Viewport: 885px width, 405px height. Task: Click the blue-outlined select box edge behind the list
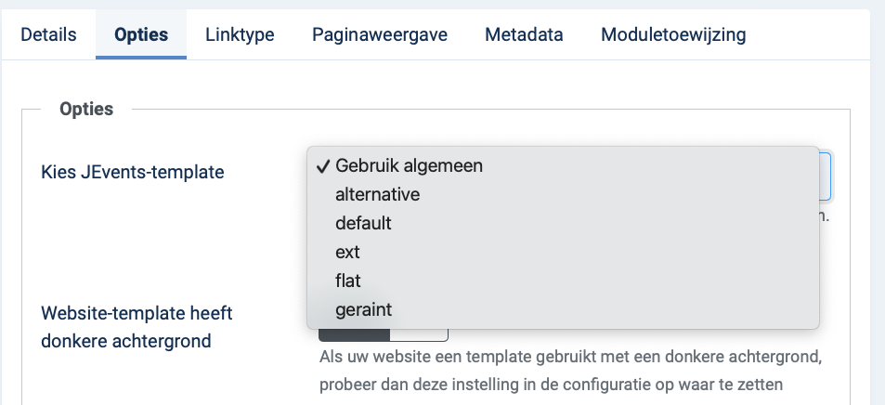(x=826, y=176)
